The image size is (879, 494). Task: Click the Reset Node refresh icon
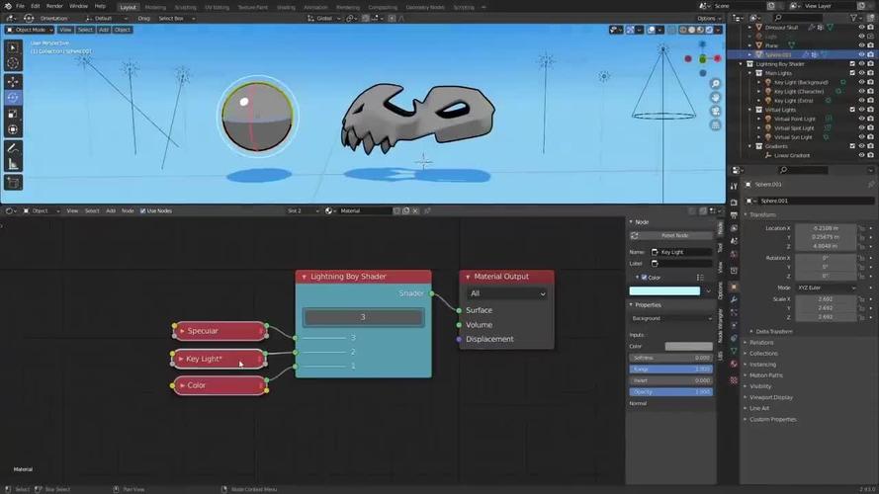coord(635,236)
